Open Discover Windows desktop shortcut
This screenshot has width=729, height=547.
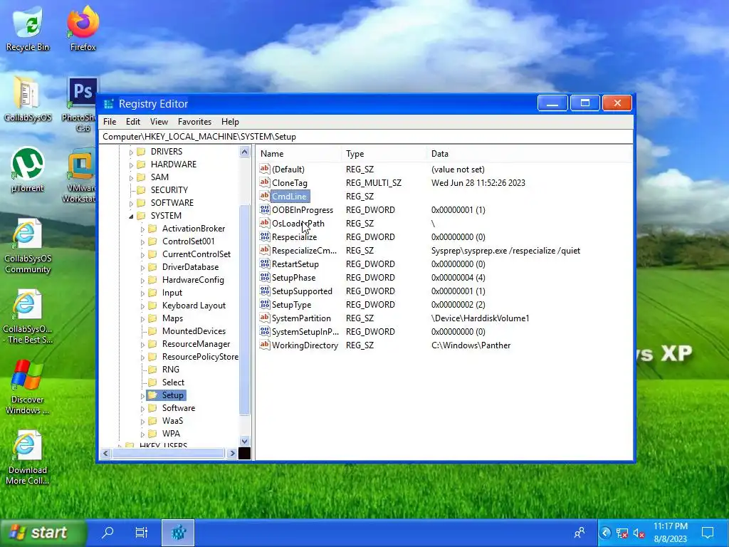coord(28,387)
